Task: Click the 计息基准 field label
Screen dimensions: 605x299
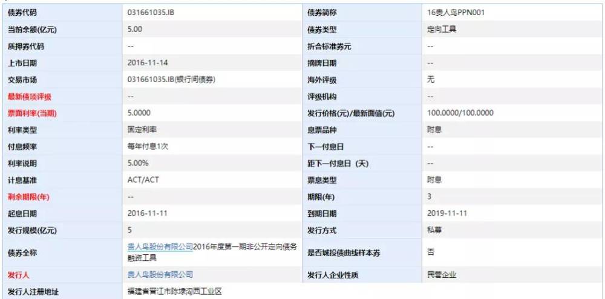Action: click(22, 181)
